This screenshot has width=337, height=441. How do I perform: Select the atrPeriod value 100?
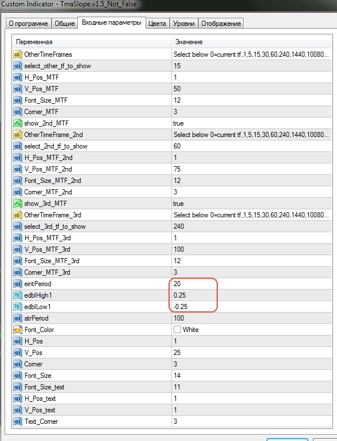tap(179, 318)
